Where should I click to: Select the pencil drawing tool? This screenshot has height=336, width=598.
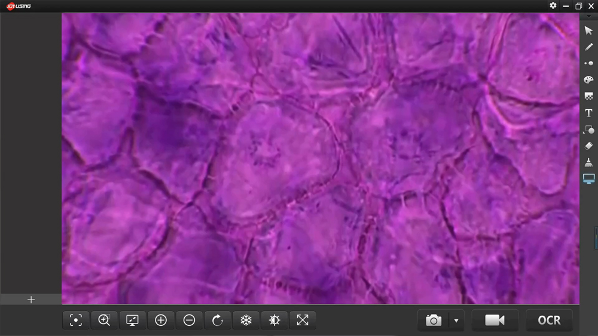point(588,47)
